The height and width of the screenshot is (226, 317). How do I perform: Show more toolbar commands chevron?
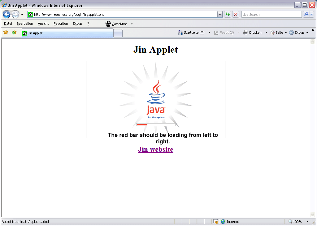[313, 30]
